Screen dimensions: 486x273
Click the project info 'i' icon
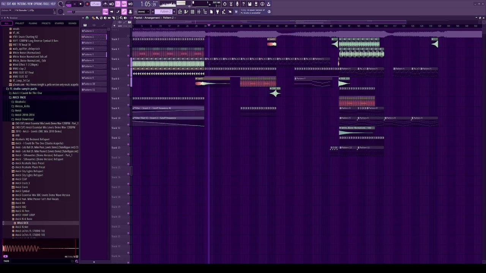point(262,4)
